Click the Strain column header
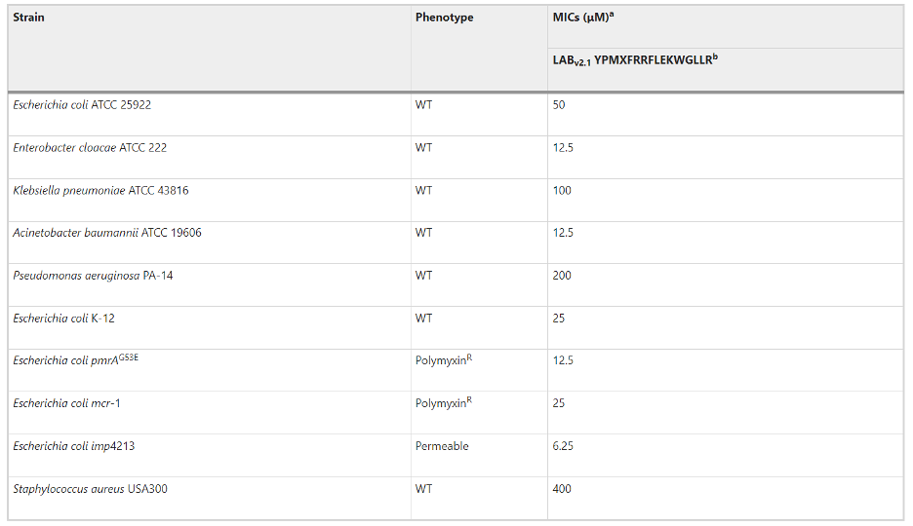Screen dimensions: 913x526 [29, 18]
